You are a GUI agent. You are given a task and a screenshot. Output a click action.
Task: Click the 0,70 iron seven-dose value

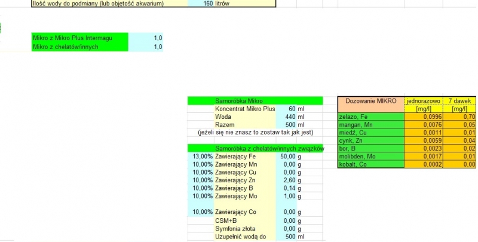point(459,117)
